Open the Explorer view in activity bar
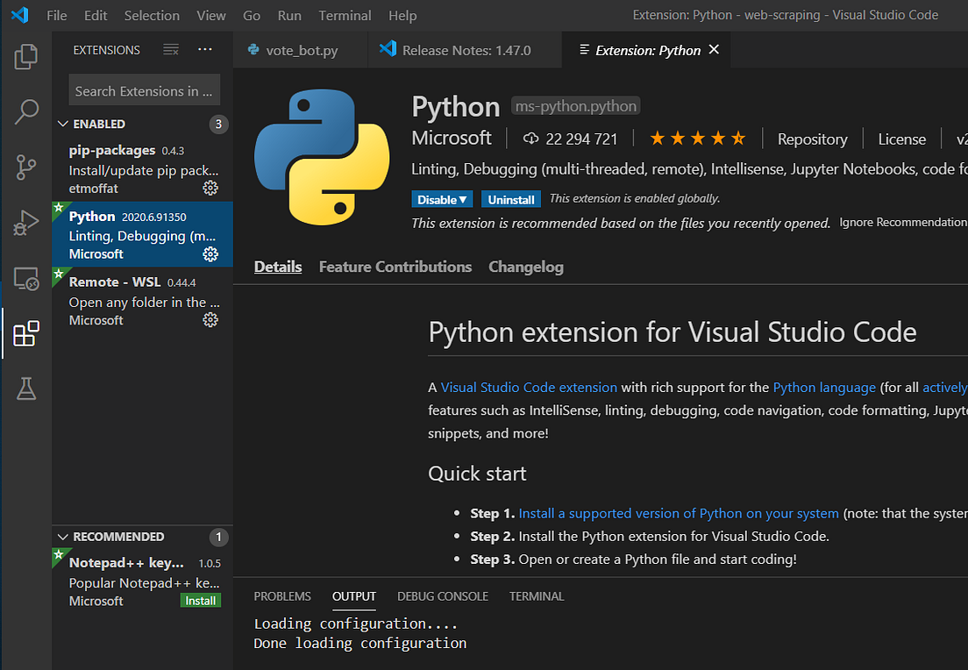 (x=26, y=58)
